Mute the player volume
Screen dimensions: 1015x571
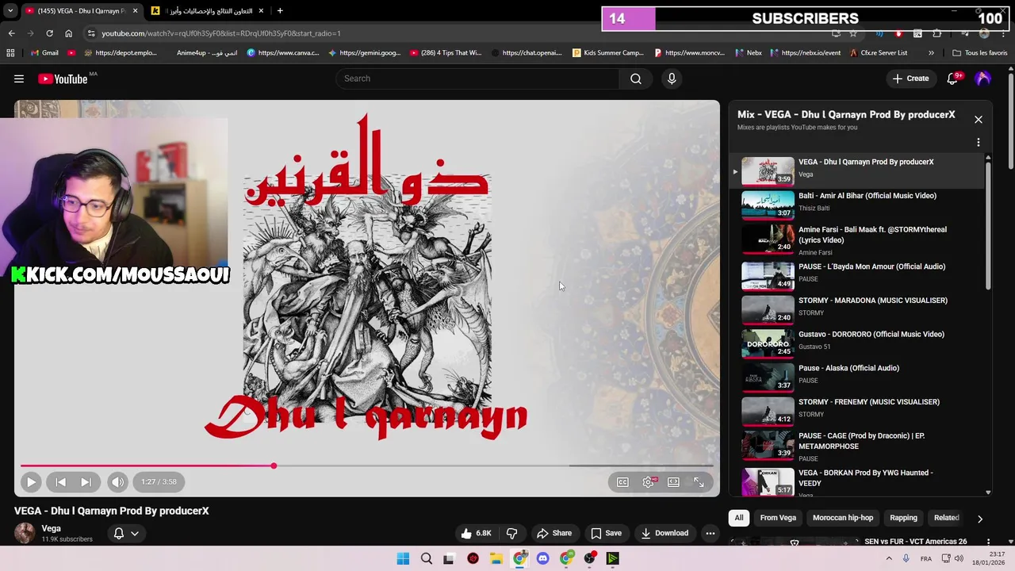point(117,481)
